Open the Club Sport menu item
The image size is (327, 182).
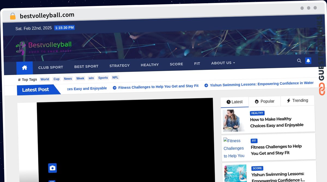coord(51,67)
